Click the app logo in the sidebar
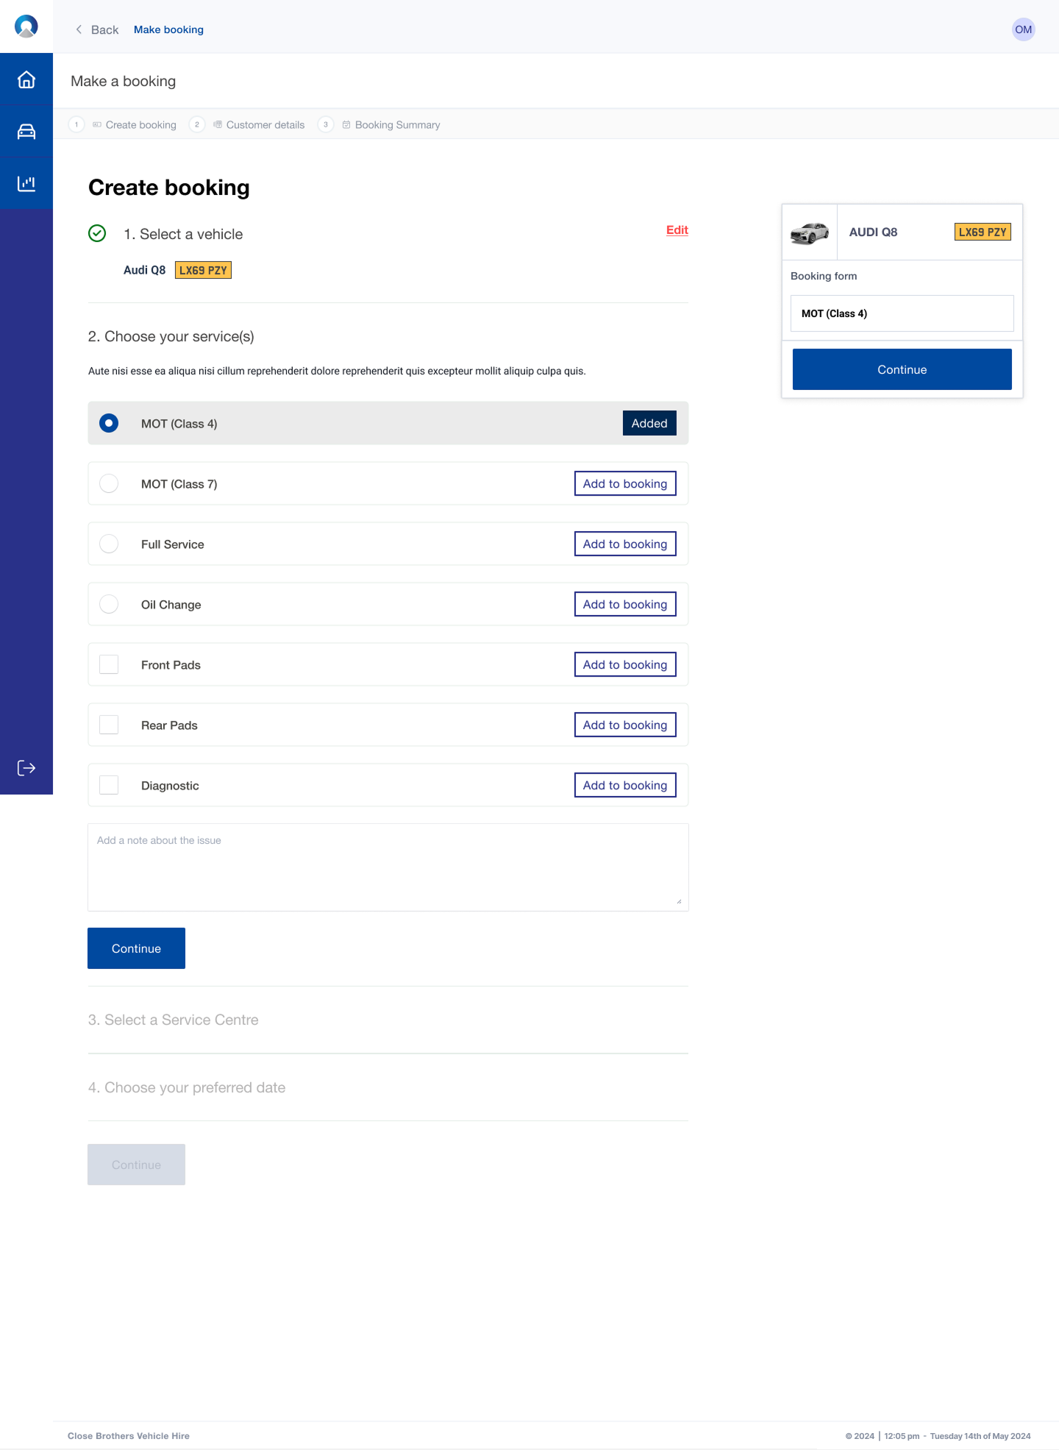The width and height of the screenshot is (1059, 1450). pos(26,26)
